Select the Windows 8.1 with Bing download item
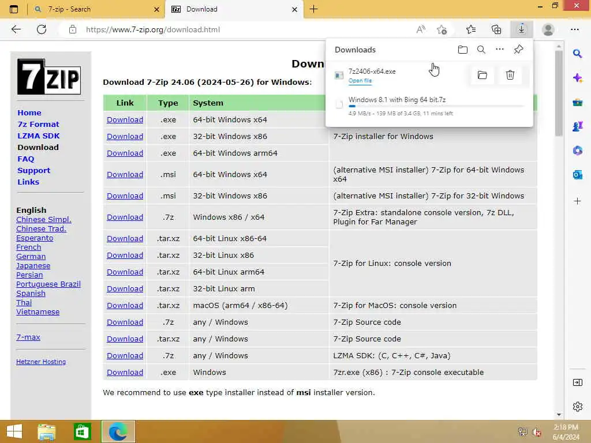This screenshot has height=443, width=591. point(429,106)
